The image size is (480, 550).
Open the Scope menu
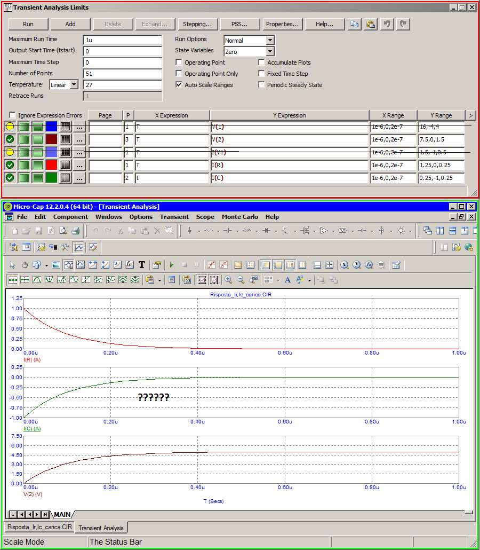click(x=205, y=217)
